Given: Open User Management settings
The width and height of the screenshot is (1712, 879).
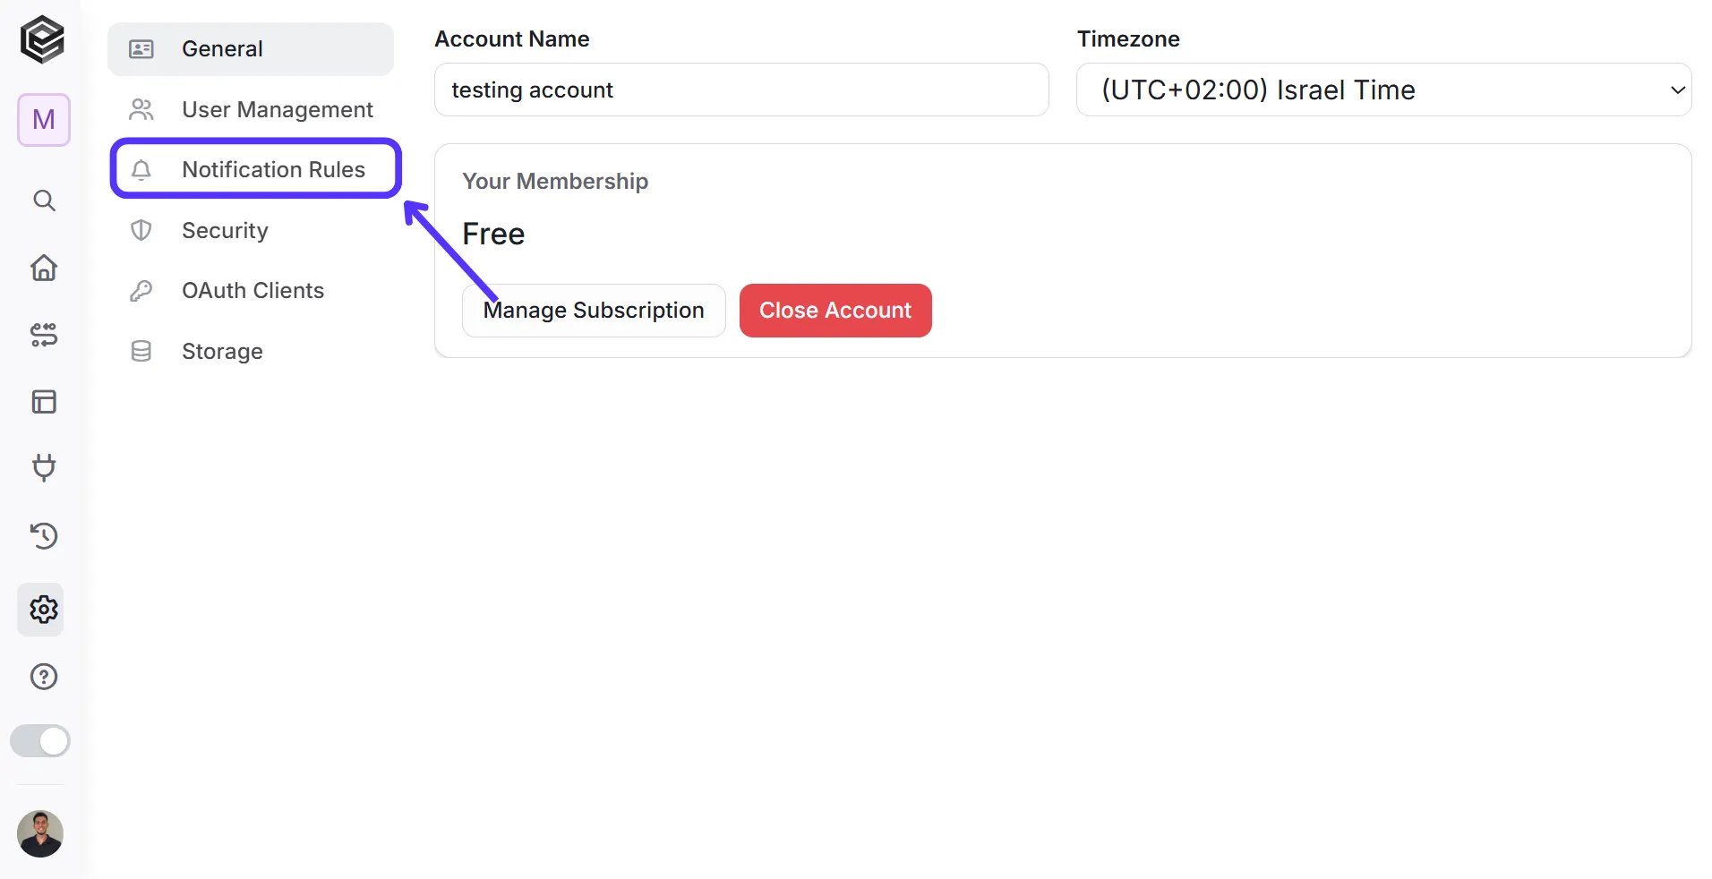Looking at the screenshot, I should coord(251,109).
